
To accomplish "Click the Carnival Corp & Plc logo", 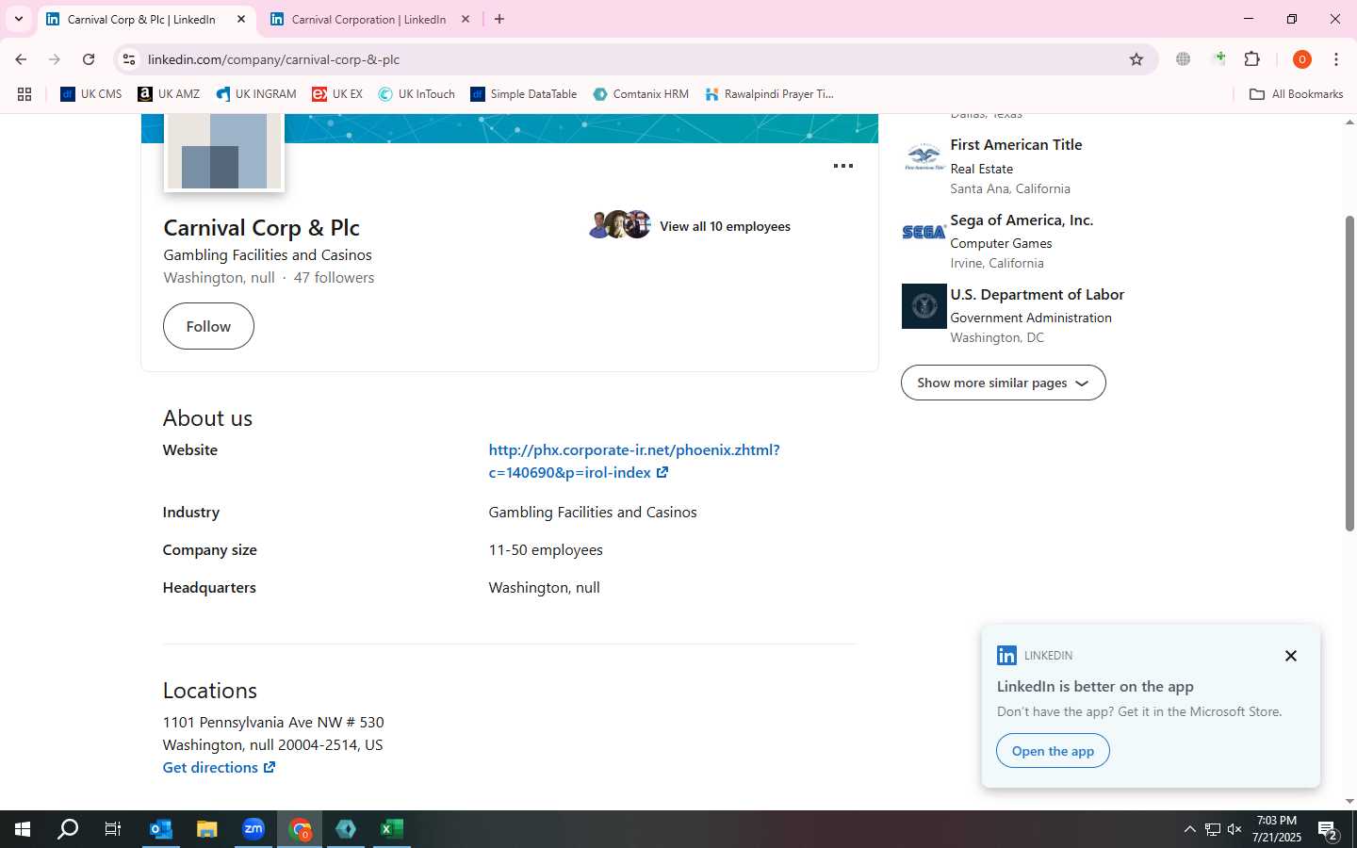I will (224, 152).
